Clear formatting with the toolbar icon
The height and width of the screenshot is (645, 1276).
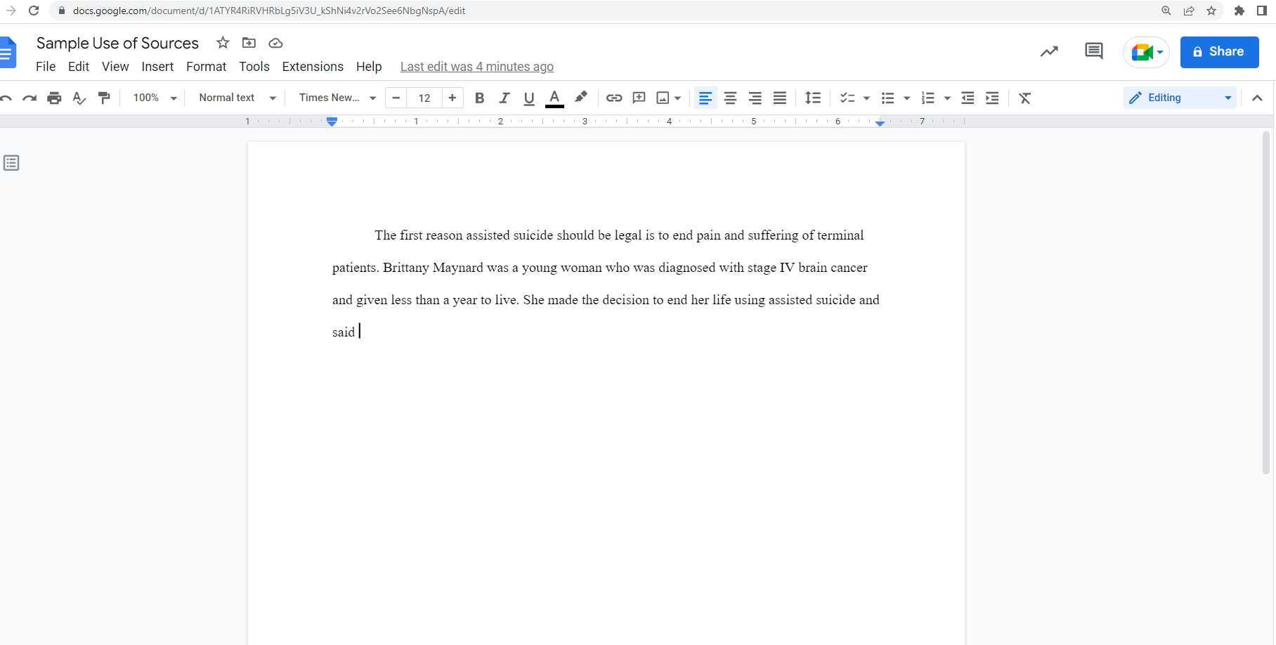click(x=1024, y=98)
